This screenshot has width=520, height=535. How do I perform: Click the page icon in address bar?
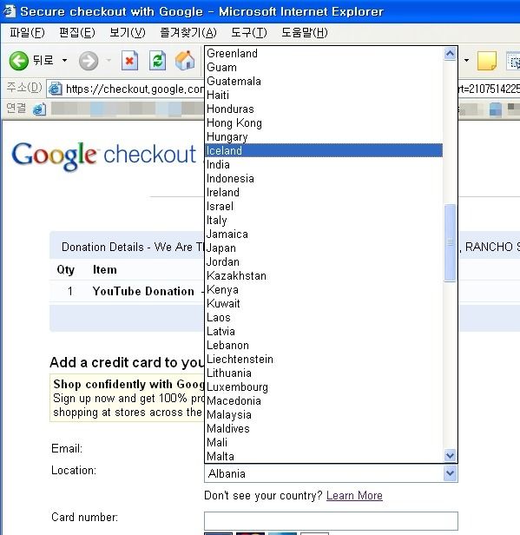(56, 89)
